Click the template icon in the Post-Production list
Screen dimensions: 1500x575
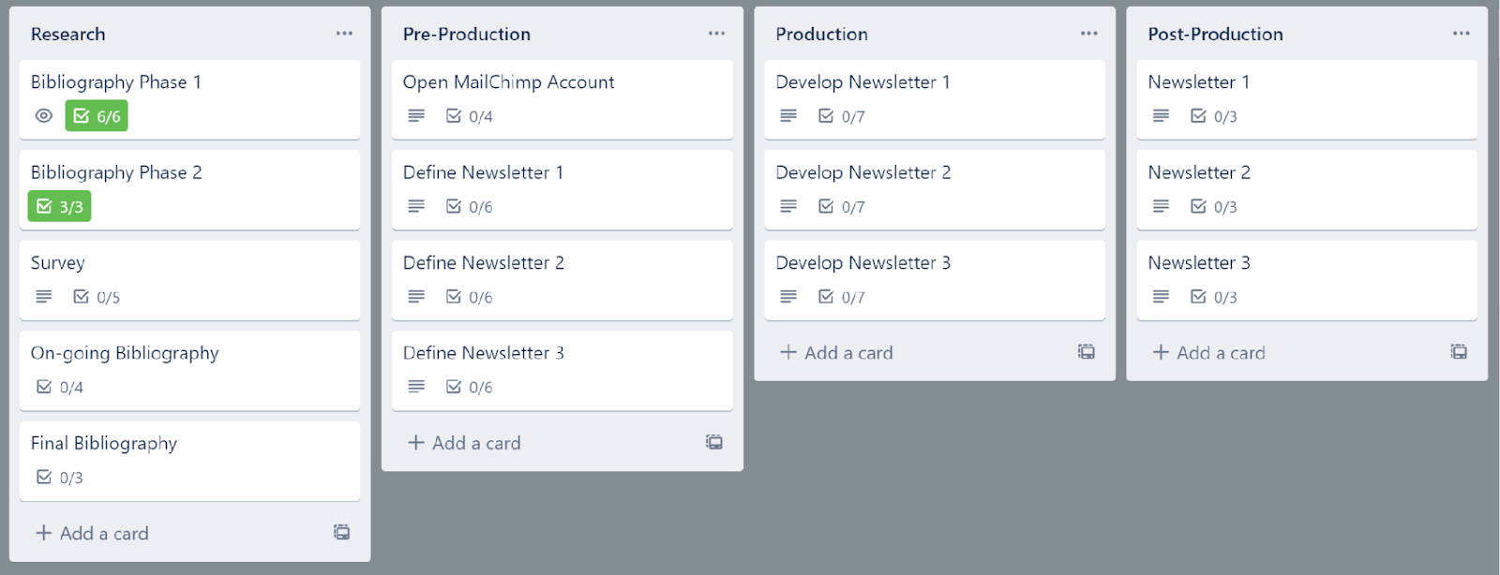tap(1459, 352)
